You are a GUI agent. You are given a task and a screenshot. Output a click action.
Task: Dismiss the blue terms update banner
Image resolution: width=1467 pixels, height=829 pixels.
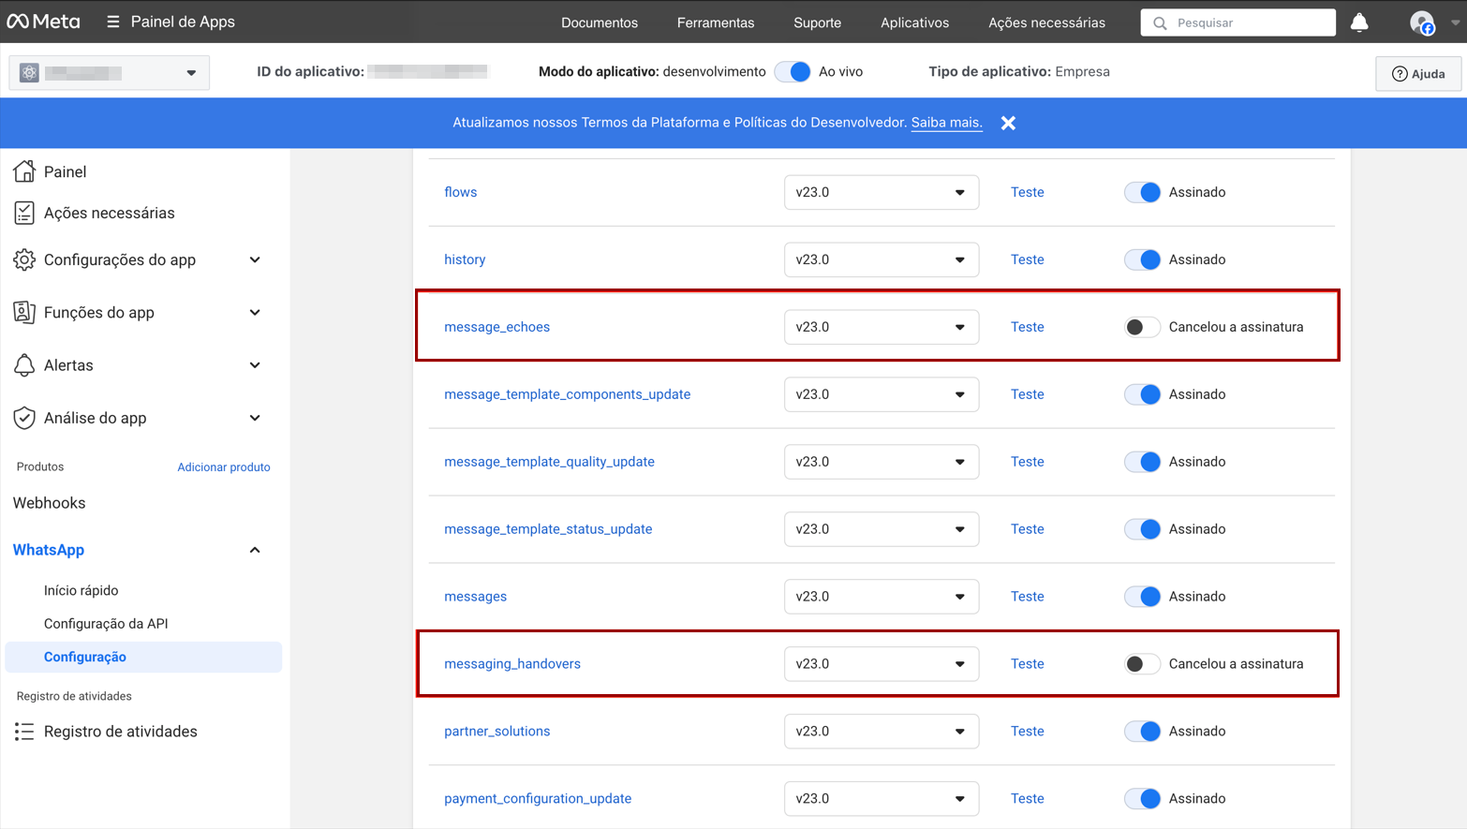coord(1008,123)
